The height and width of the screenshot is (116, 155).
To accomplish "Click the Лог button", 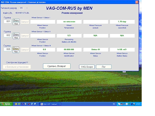I will click(104, 67).
